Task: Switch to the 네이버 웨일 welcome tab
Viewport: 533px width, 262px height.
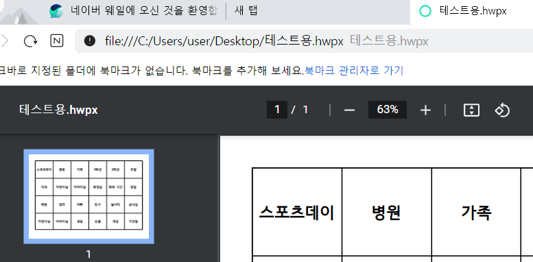Action: 144,11
